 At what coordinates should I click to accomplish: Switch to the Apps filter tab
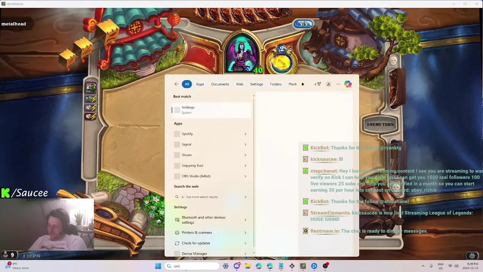click(200, 84)
